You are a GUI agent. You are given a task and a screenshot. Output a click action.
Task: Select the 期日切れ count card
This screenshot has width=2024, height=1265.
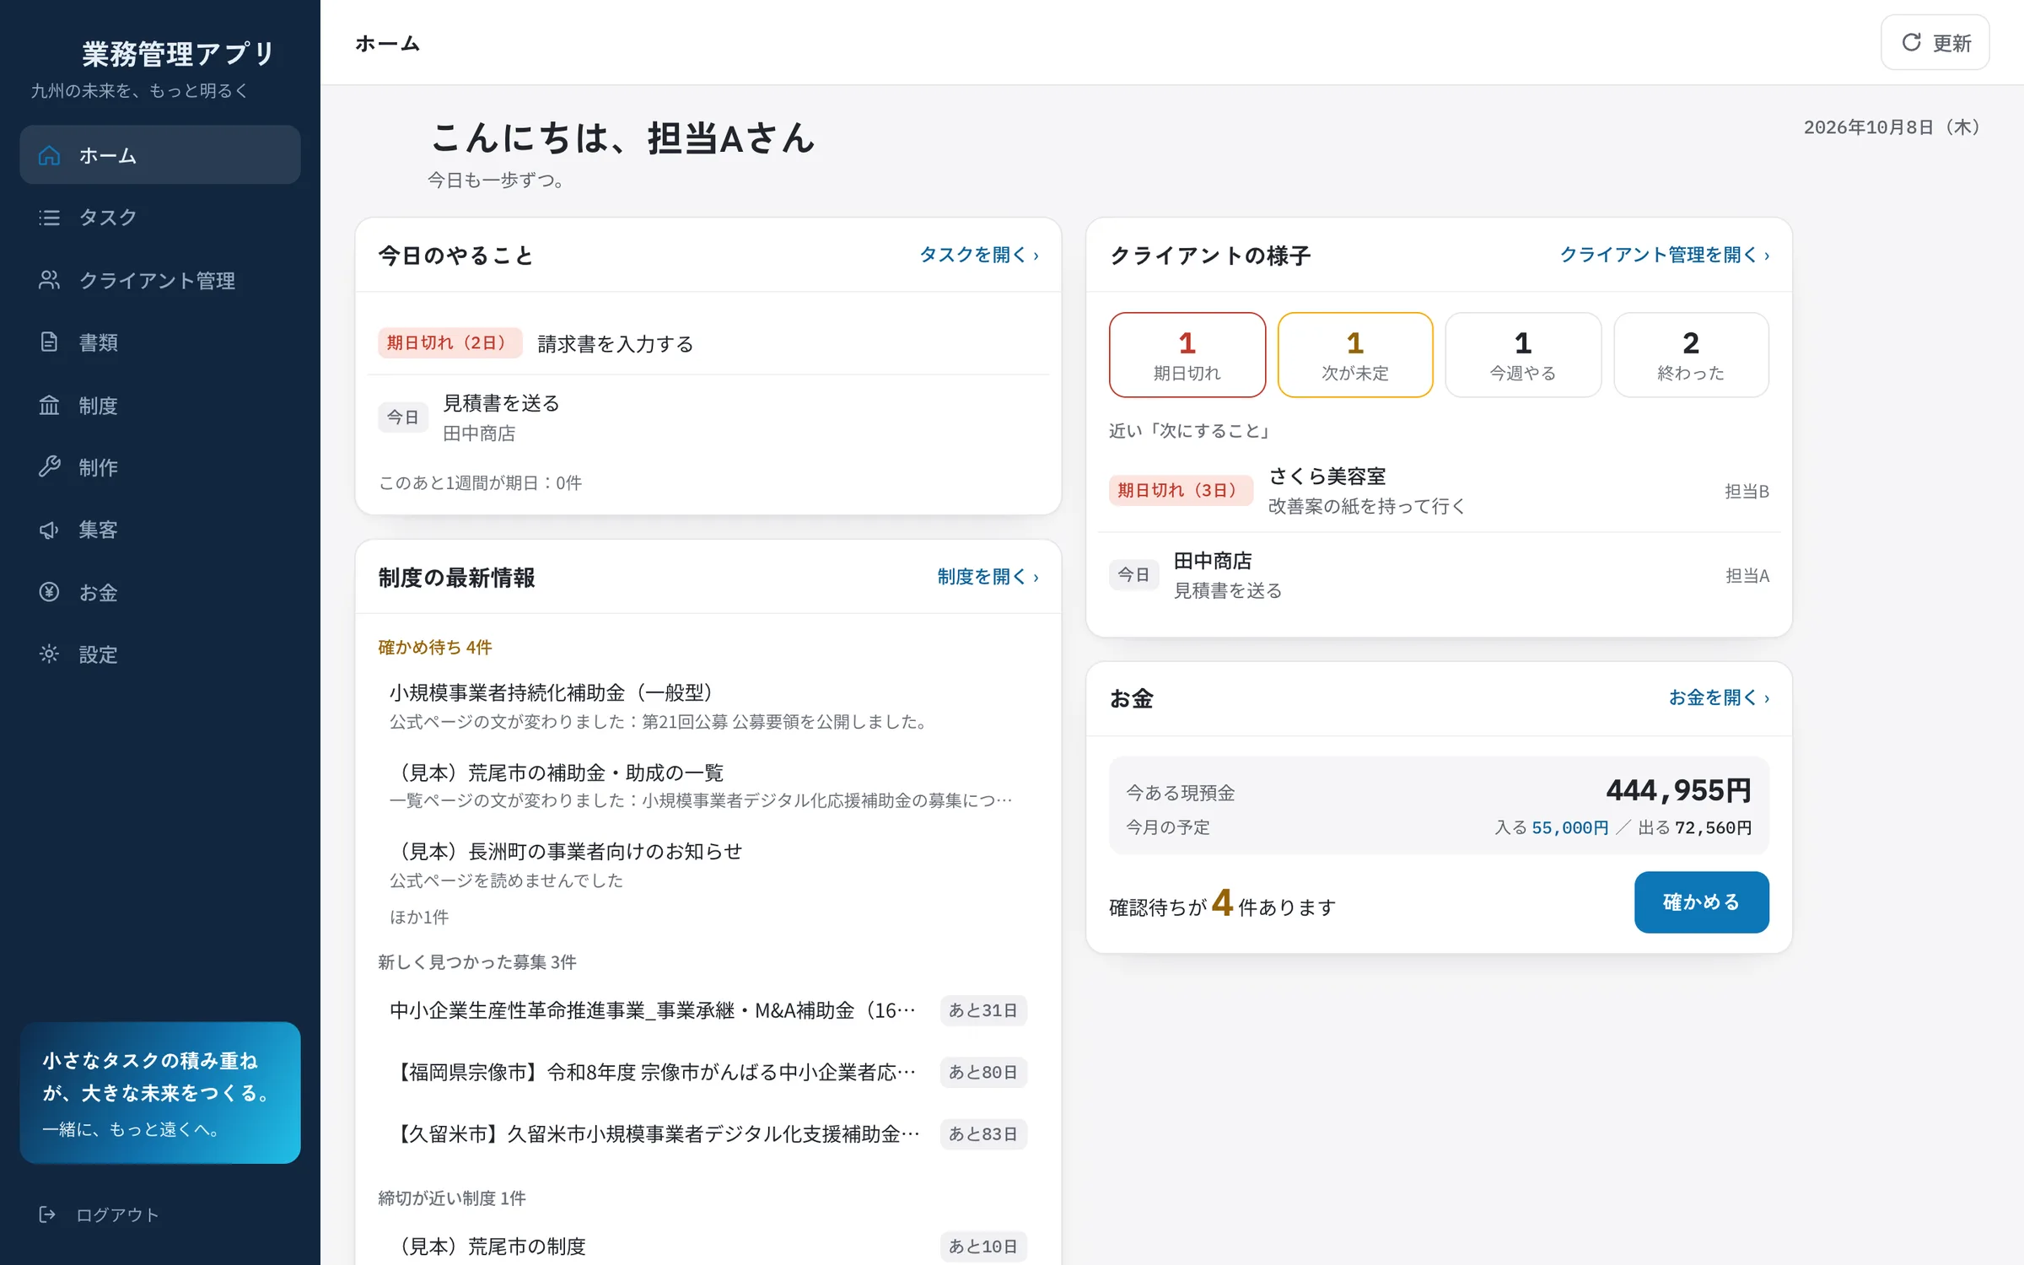pyautogui.click(x=1187, y=355)
